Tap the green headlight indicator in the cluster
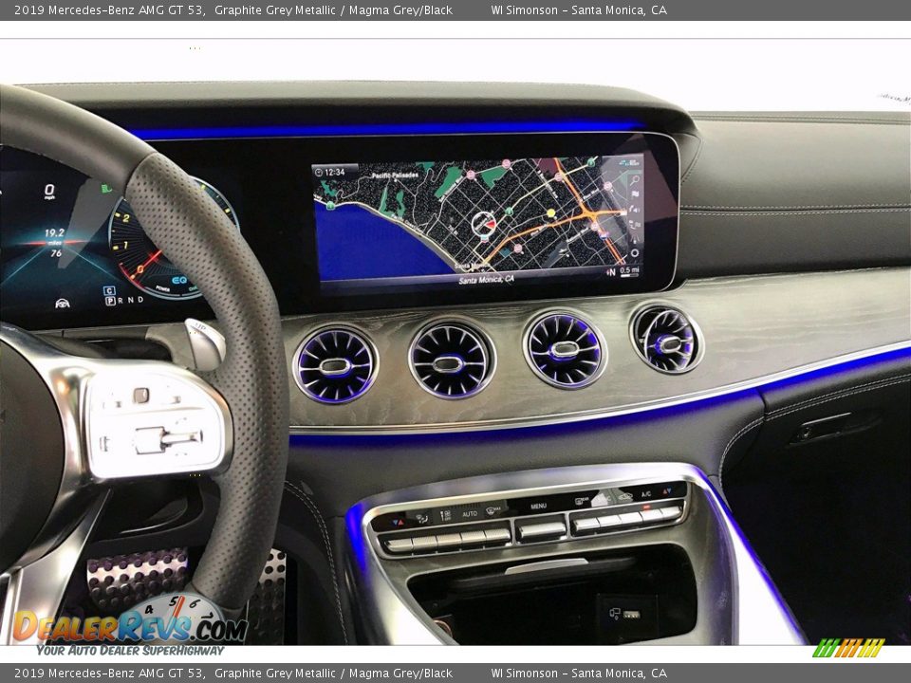Image resolution: width=911 pixels, height=683 pixels. (x=106, y=188)
